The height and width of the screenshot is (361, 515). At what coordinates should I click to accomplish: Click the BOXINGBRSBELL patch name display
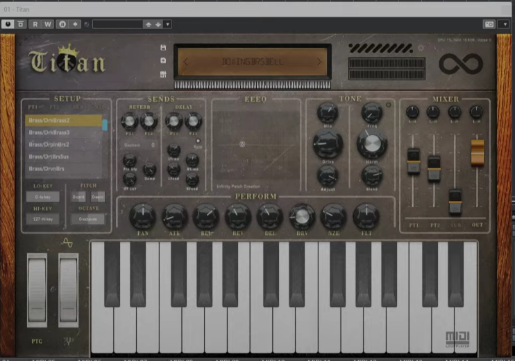pyautogui.click(x=253, y=62)
